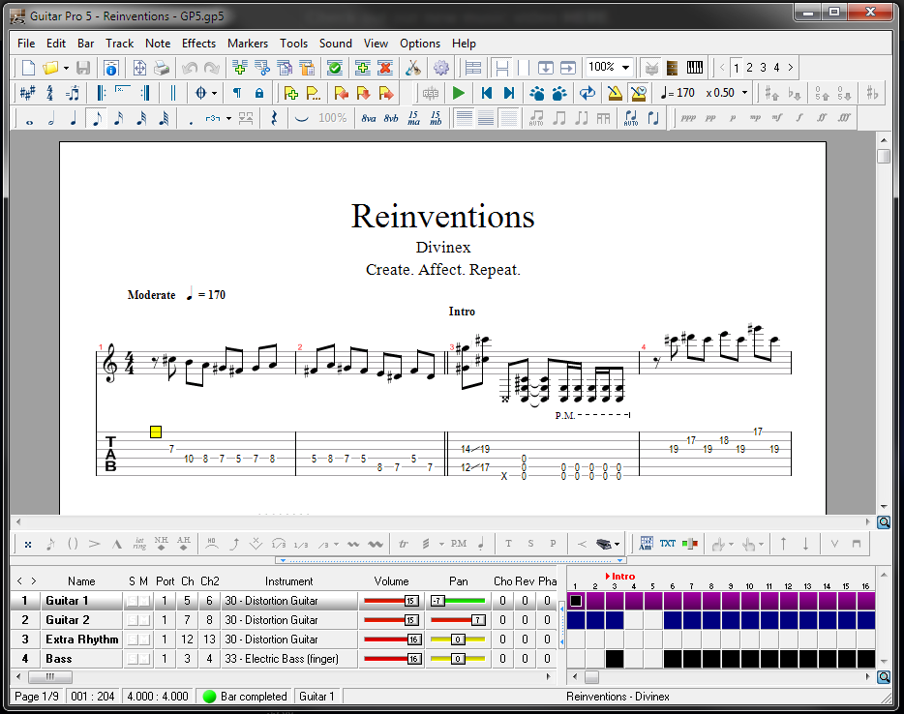Click the 8va octave icon
The width and height of the screenshot is (904, 714).
click(x=369, y=118)
